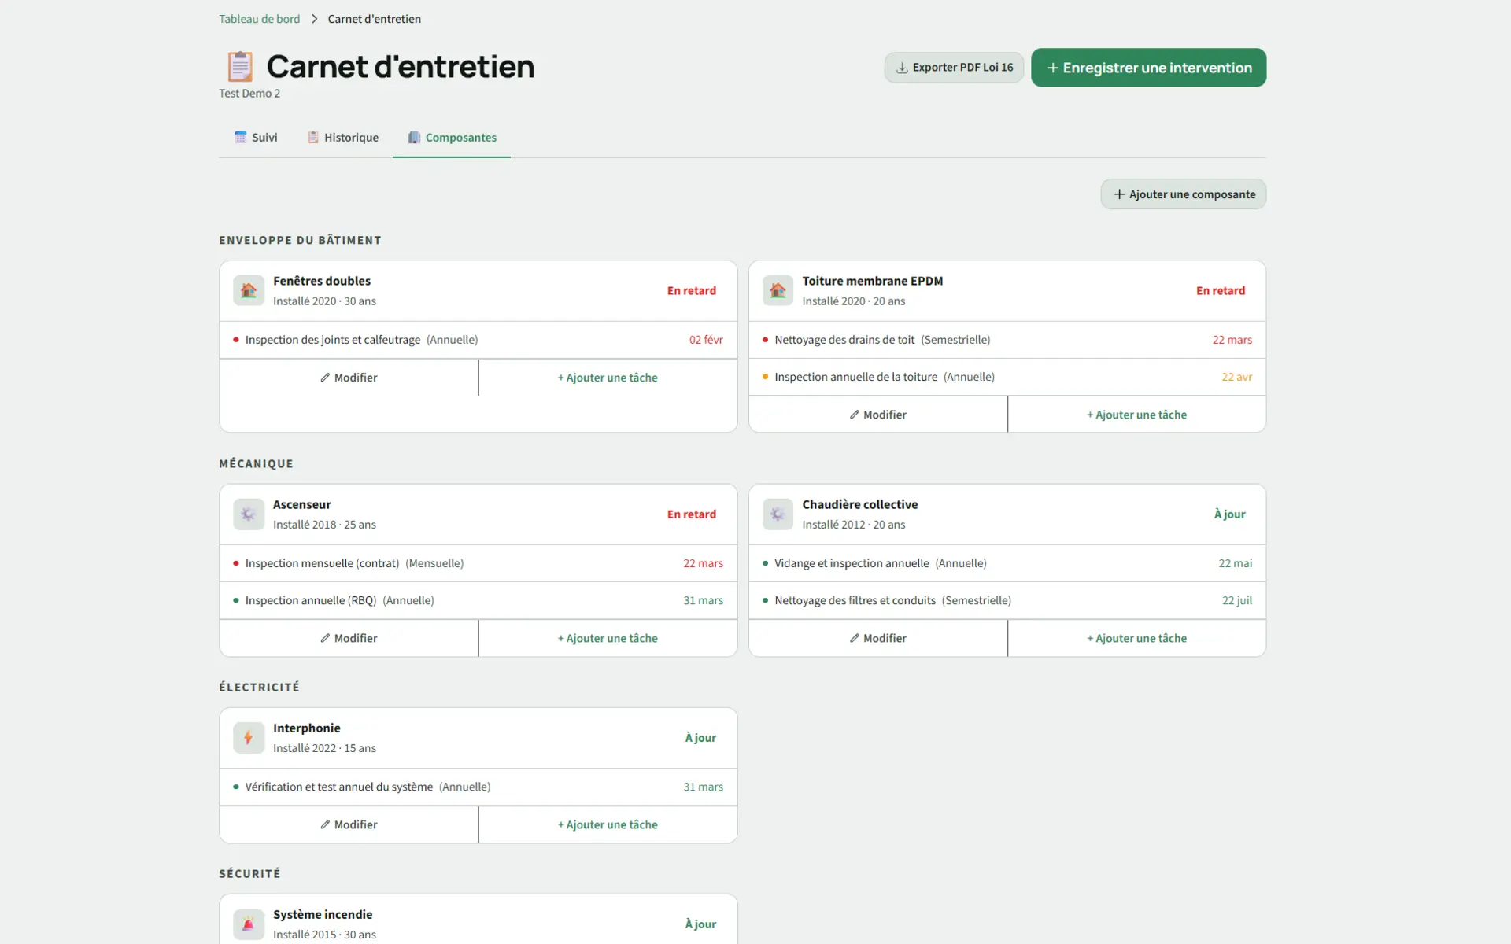Screen dimensions: 1511x944
Task: Click the download icon in Exporter PDF Loi 16
Action: tap(900, 68)
